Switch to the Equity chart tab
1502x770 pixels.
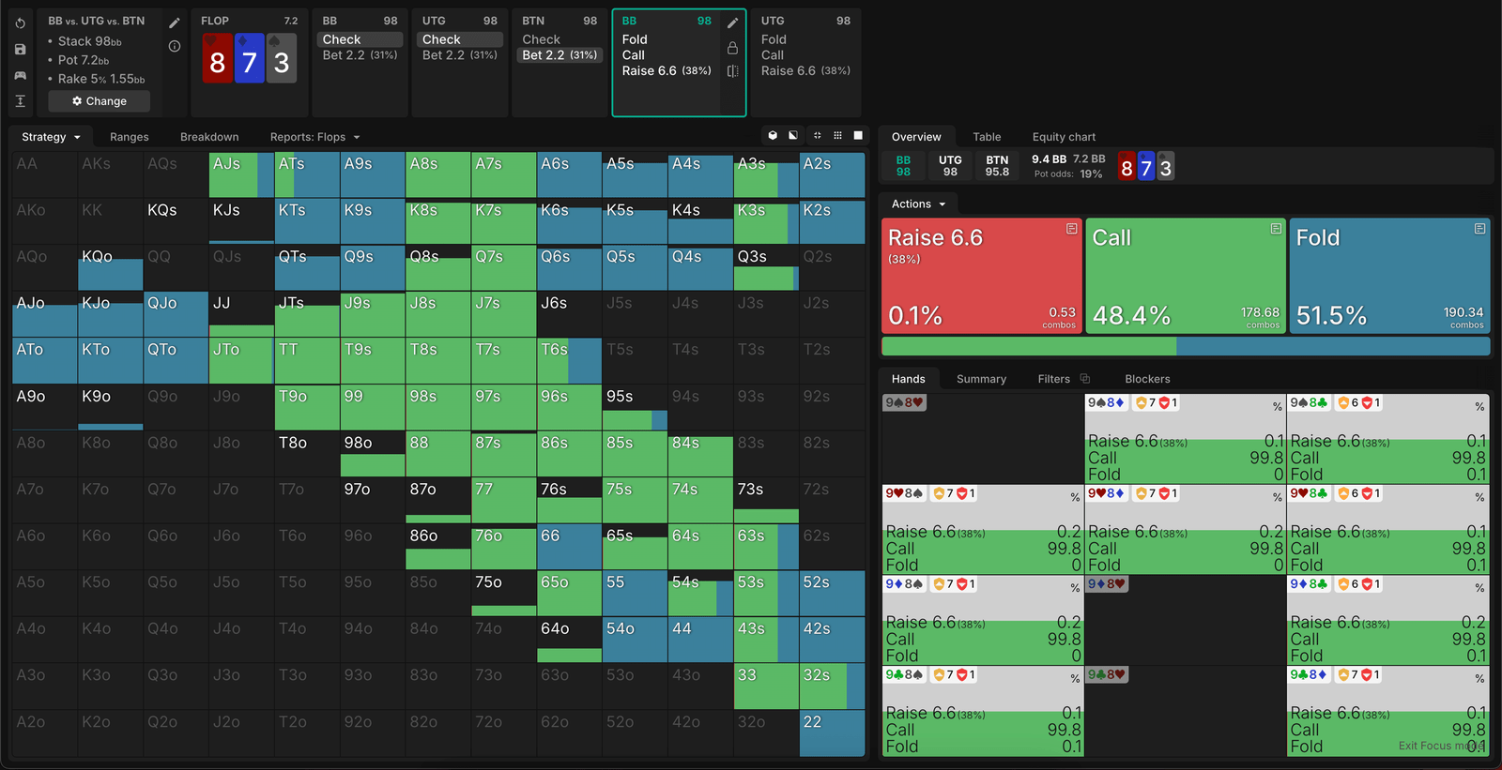1064,137
